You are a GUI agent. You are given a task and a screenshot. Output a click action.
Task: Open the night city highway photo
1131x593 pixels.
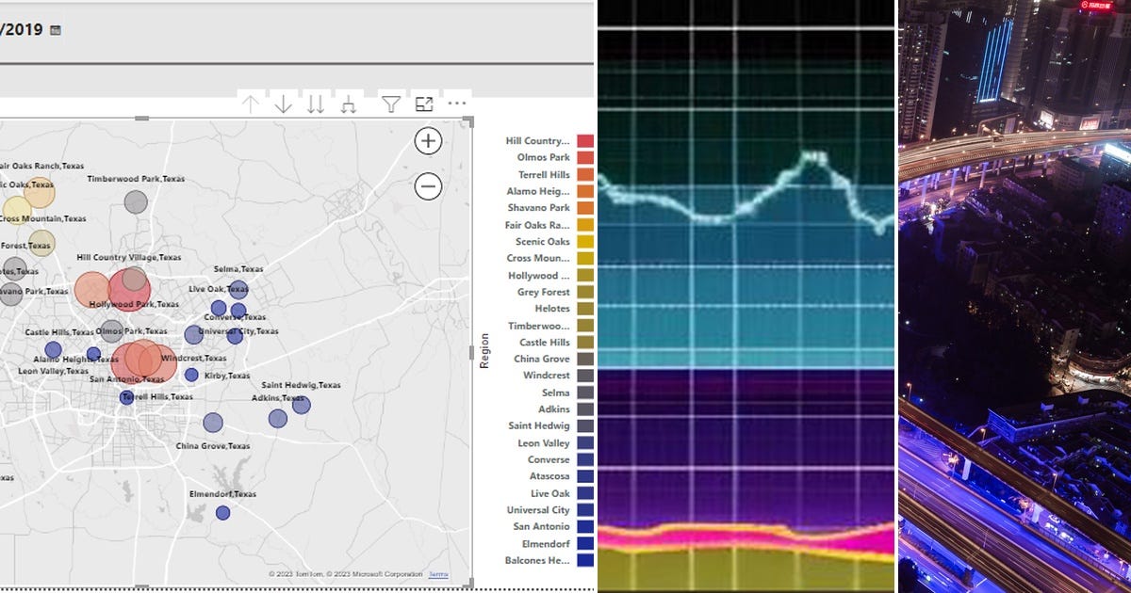[1014, 296]
